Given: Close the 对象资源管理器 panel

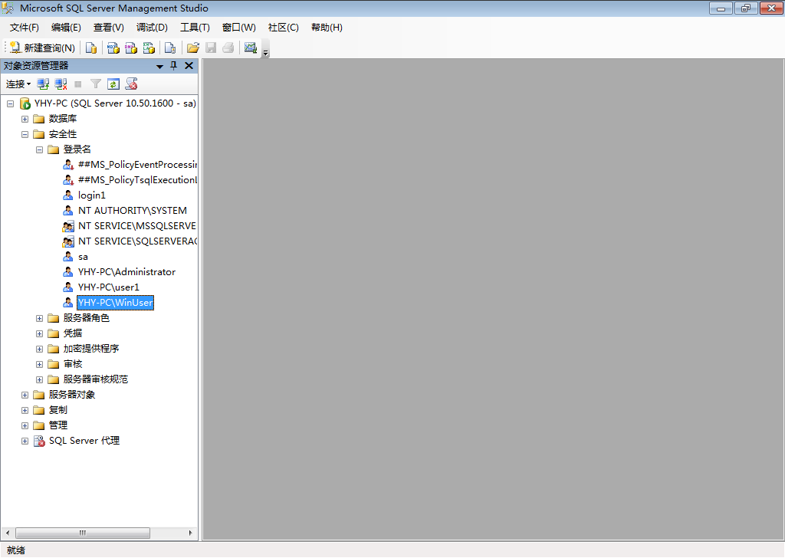Looking at the screenshot, I should (x=189, y=66).
